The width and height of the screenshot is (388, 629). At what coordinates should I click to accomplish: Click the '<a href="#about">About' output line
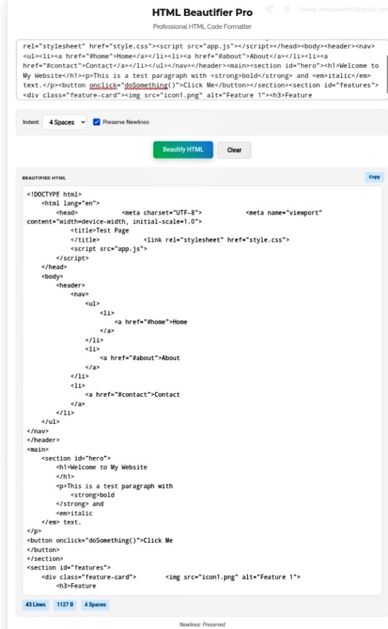pos(140,358)
